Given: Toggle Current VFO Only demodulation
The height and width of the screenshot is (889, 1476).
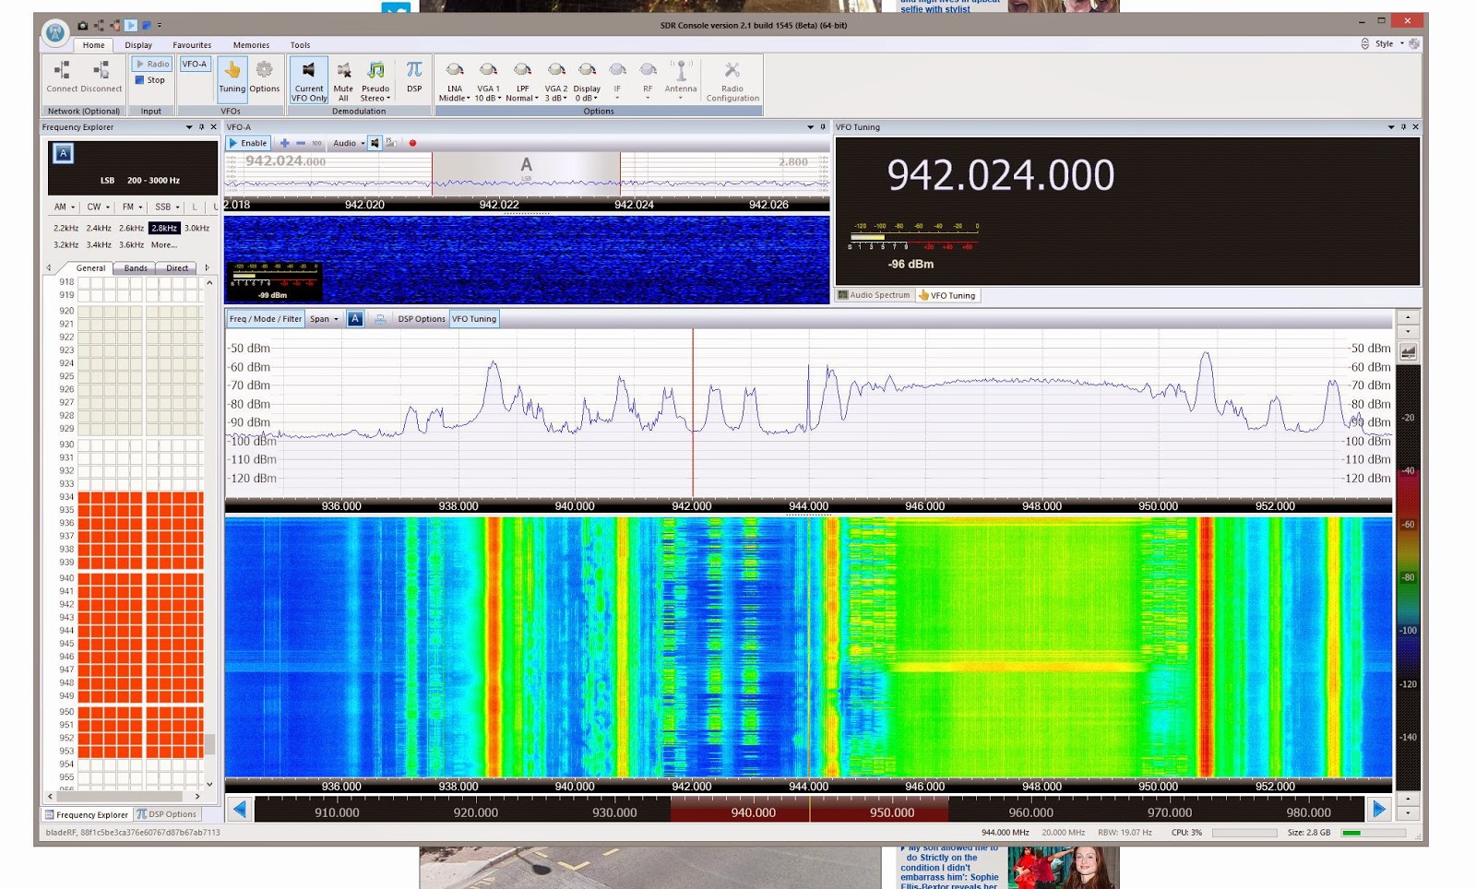Looking at the screenshot, I should tap(309, 80).
